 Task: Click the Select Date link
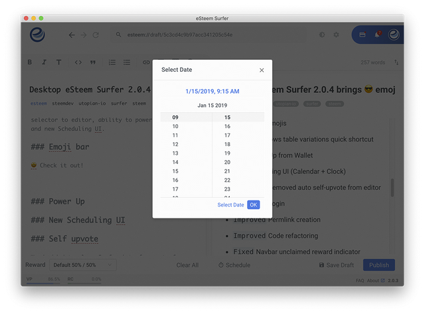click(x=230, y=205)
